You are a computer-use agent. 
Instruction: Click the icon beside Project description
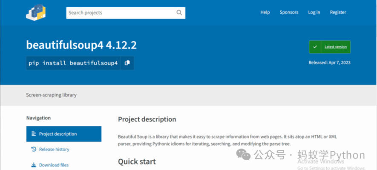pos(34,134)
